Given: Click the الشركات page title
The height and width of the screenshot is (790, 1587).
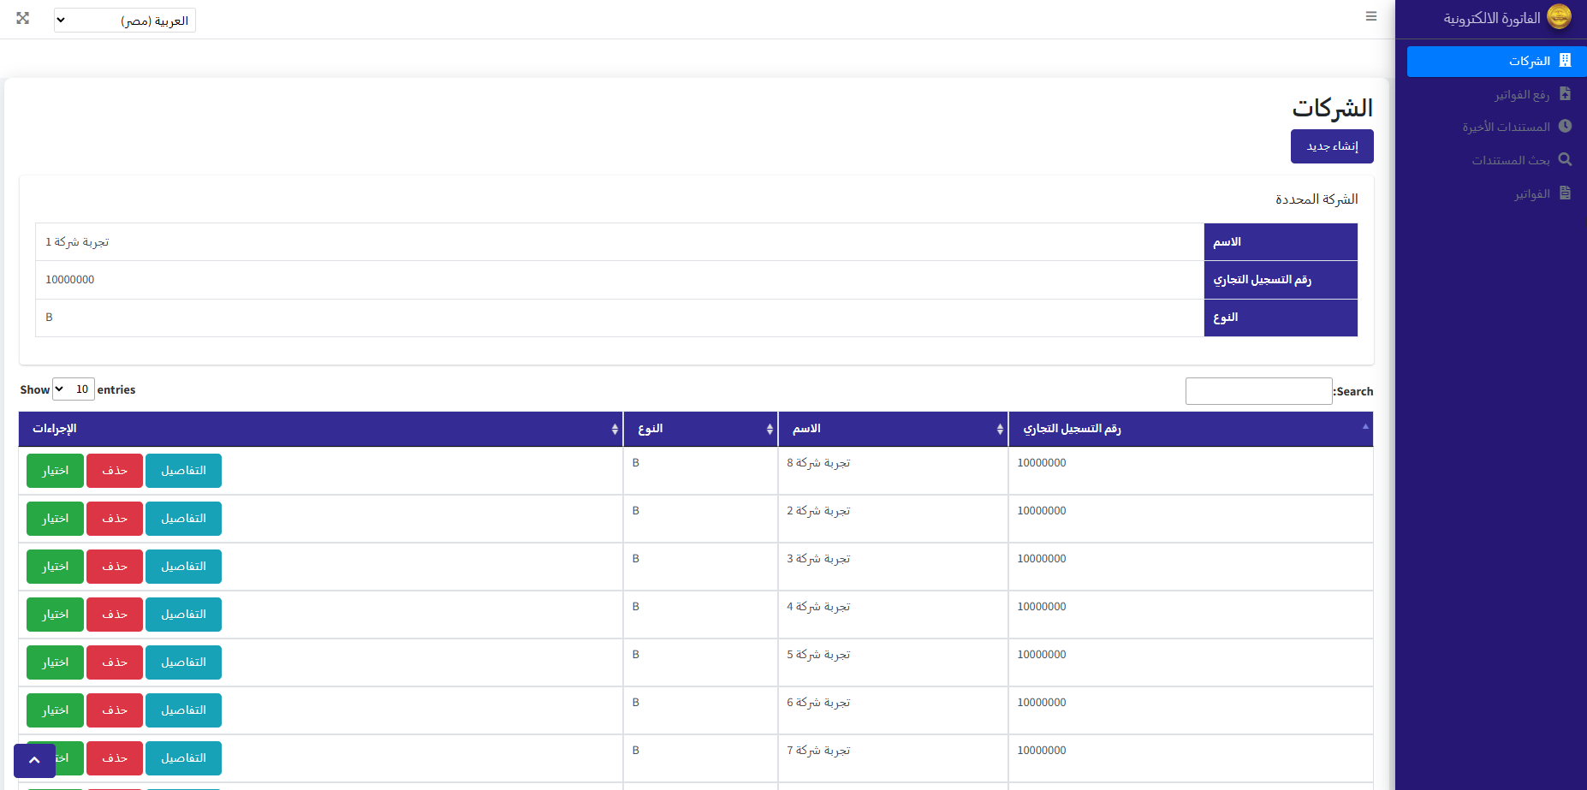Looking at the screenshot, I should point(1332,108).
